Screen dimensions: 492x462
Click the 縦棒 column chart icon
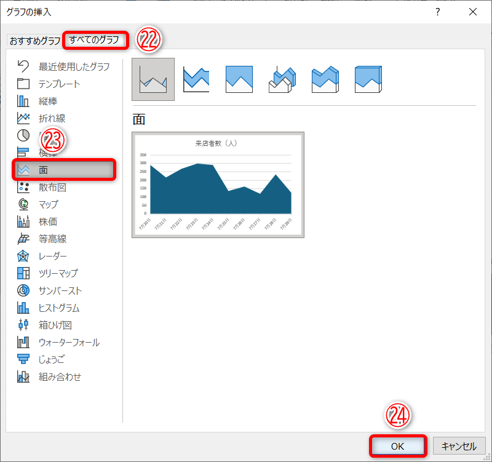pyautogui.click(x=23, y=101)
